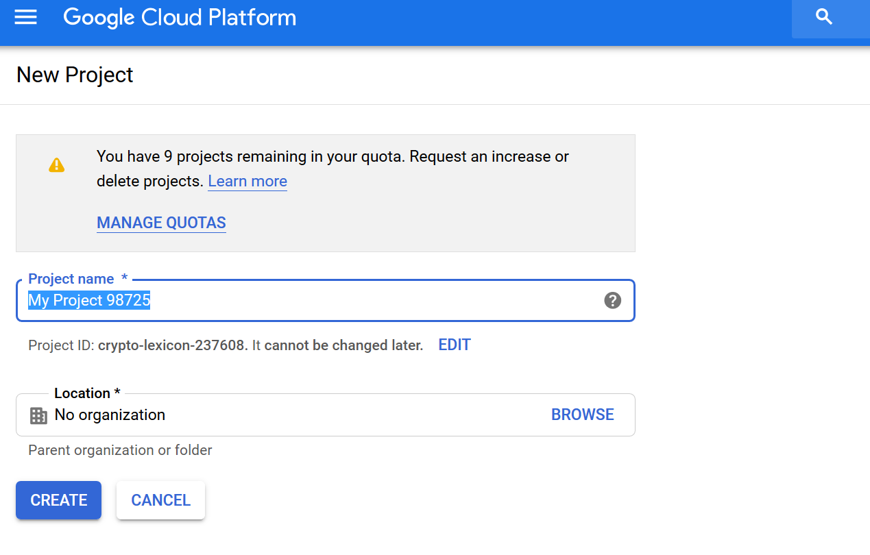Image resolution: width=870 pixels, height=555 pixels.
Task: Click the New Project page heading
Action: click(75, 75)
